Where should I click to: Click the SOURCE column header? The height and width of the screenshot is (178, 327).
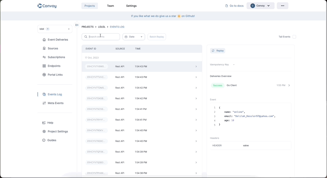(x=120, y=49)
